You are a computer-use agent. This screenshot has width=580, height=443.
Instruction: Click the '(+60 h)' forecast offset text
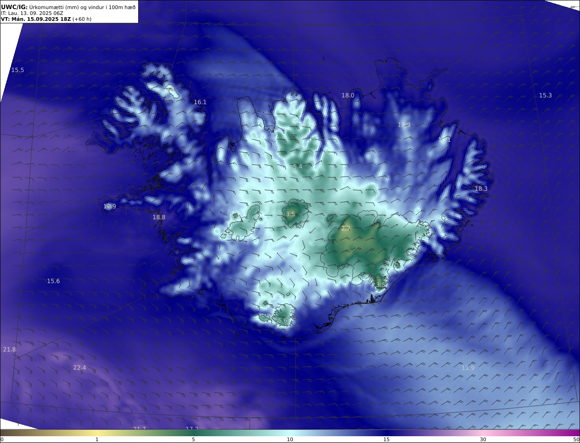[x=82, y=19]
